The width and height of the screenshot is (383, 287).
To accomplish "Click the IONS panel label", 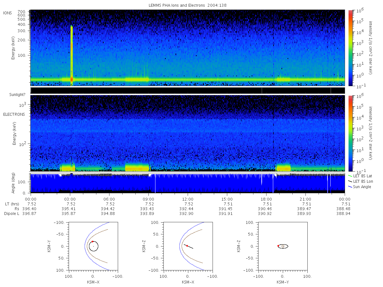I will 8,13.
